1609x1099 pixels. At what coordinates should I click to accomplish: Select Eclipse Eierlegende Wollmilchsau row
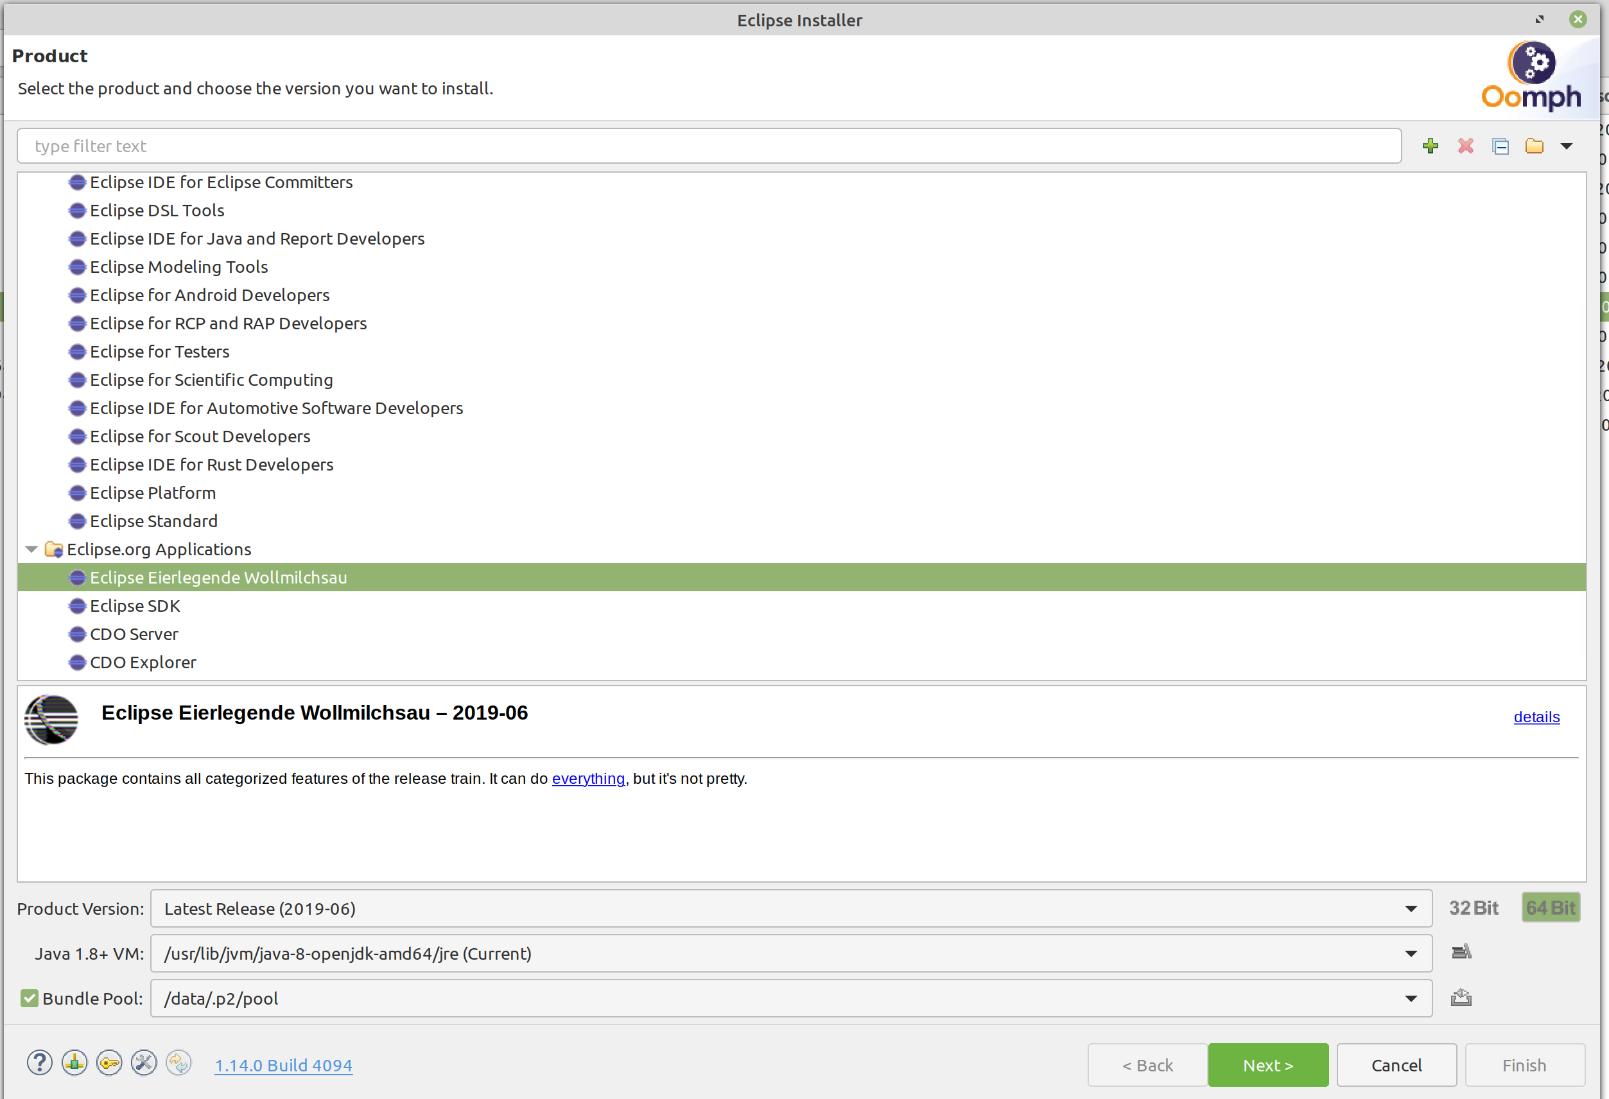point(802,578)
